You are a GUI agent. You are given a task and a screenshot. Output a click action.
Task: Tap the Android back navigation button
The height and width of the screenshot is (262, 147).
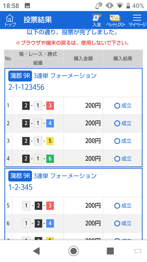click(36, 251)
